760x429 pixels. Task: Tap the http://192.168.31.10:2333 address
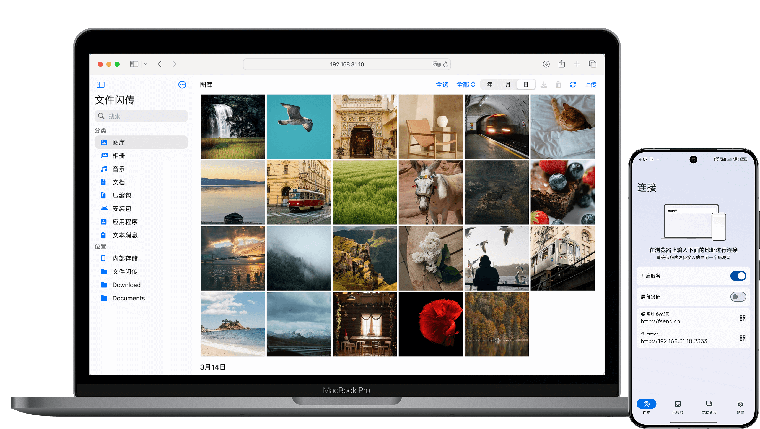tap(674, 341)
